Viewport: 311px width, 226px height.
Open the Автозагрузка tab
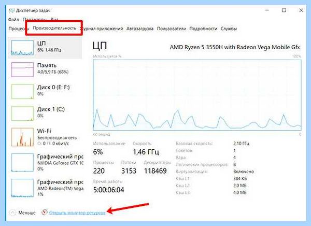pos(140,29)
